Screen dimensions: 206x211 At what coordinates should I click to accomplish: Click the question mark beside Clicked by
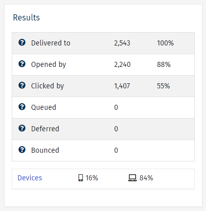pos(22,85)
